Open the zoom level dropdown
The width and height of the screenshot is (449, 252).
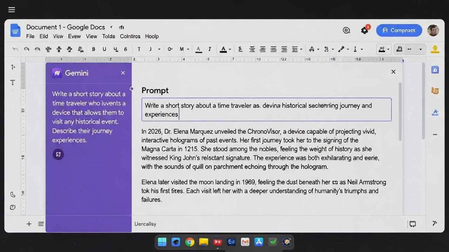click(x=159, y=49)
